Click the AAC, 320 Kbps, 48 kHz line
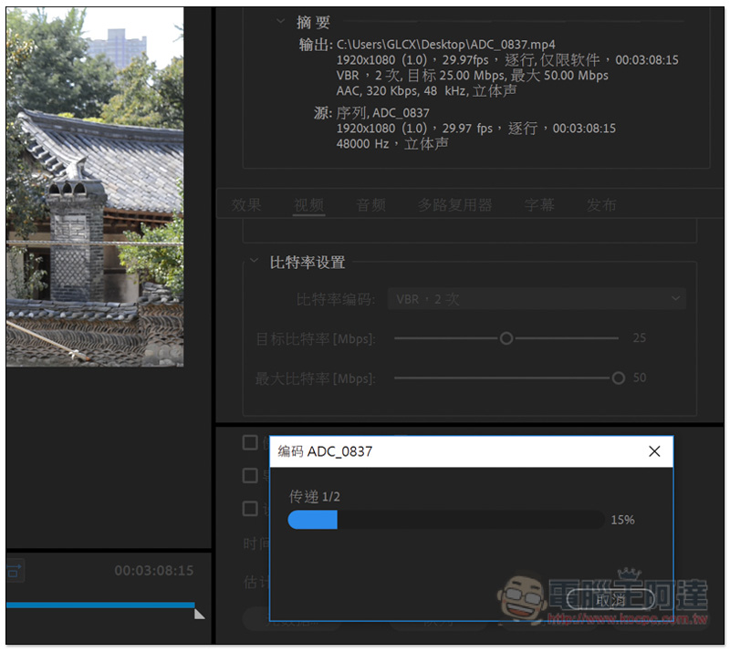This screenshot has height=652, width=730. tap(426, 91)
